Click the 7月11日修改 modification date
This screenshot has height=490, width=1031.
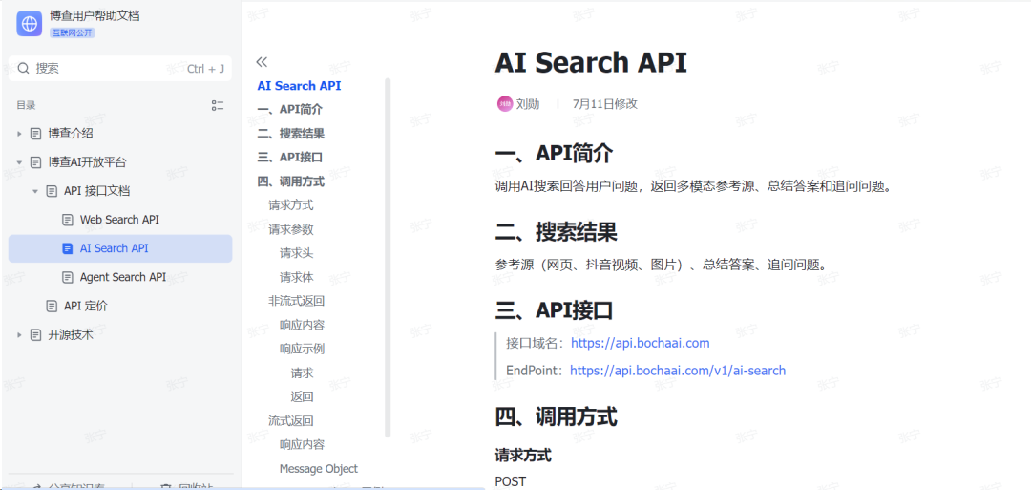[x=605, y=104]
